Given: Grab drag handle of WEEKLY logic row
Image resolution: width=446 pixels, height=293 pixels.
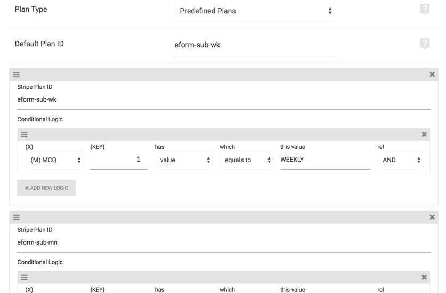Looking at the screenshot, I should tap(24, 135).
